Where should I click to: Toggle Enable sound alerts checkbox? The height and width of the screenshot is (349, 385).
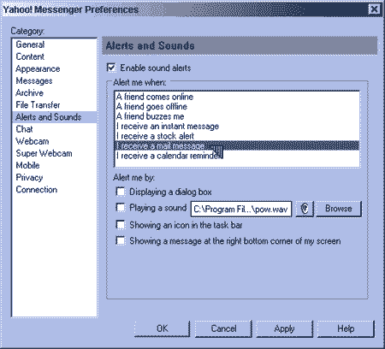pyautogui.click(x=111, y=68)
